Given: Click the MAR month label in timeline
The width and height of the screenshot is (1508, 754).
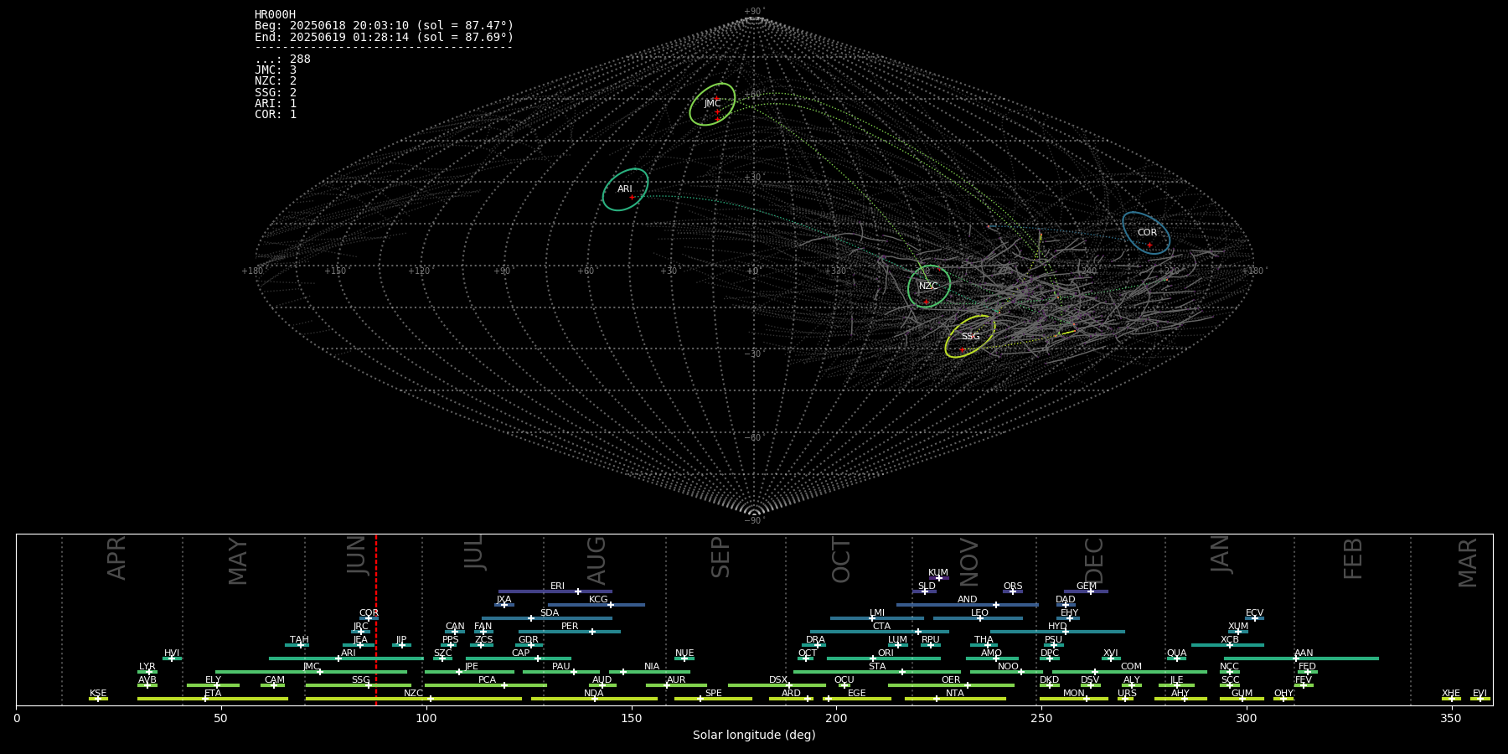Looking at the screenshot, I should [x=1468, y=562].
